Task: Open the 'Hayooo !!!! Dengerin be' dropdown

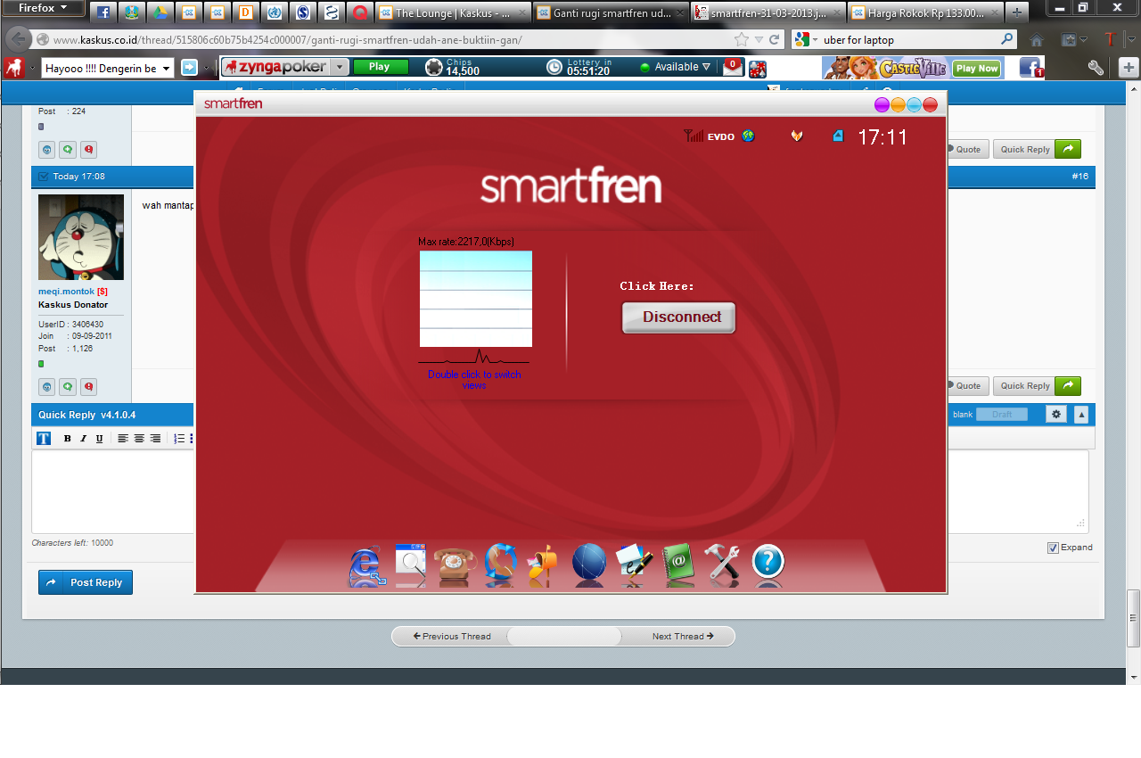Action: [x=107, y=68]
